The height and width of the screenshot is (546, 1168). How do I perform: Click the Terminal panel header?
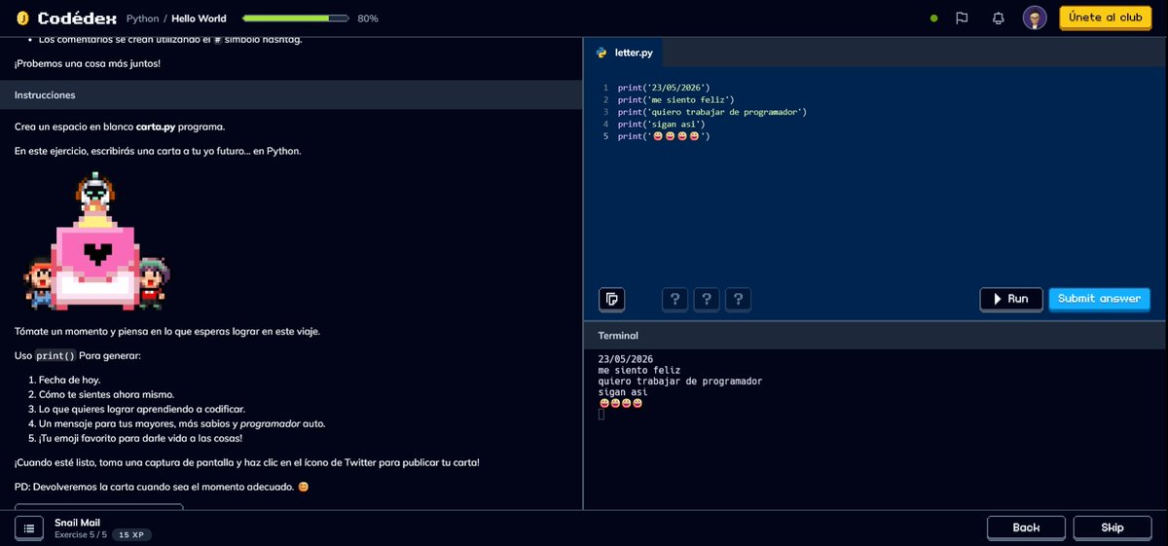tap(876, 335)
